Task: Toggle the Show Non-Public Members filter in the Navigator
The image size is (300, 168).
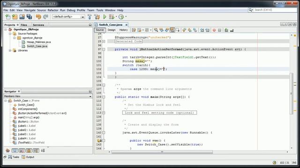Action: click(x=29, y=150)
